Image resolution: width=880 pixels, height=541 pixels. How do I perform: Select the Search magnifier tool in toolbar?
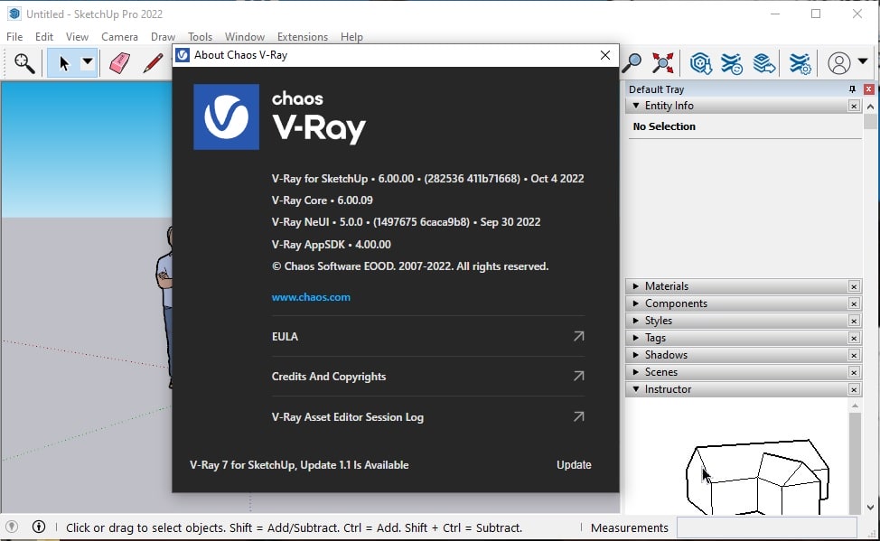pos(24,63)
